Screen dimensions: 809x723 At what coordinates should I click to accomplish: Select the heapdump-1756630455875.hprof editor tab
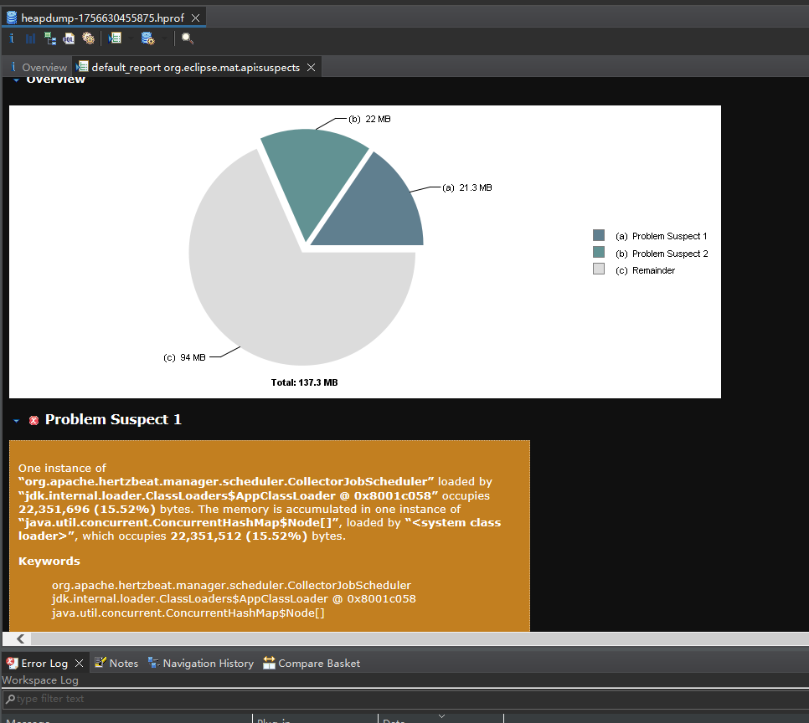click(102, 18)
